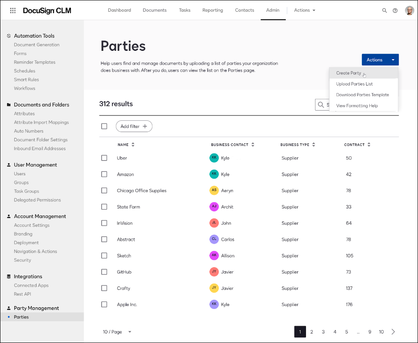Check the InVision row checkbox

[104, 223]
